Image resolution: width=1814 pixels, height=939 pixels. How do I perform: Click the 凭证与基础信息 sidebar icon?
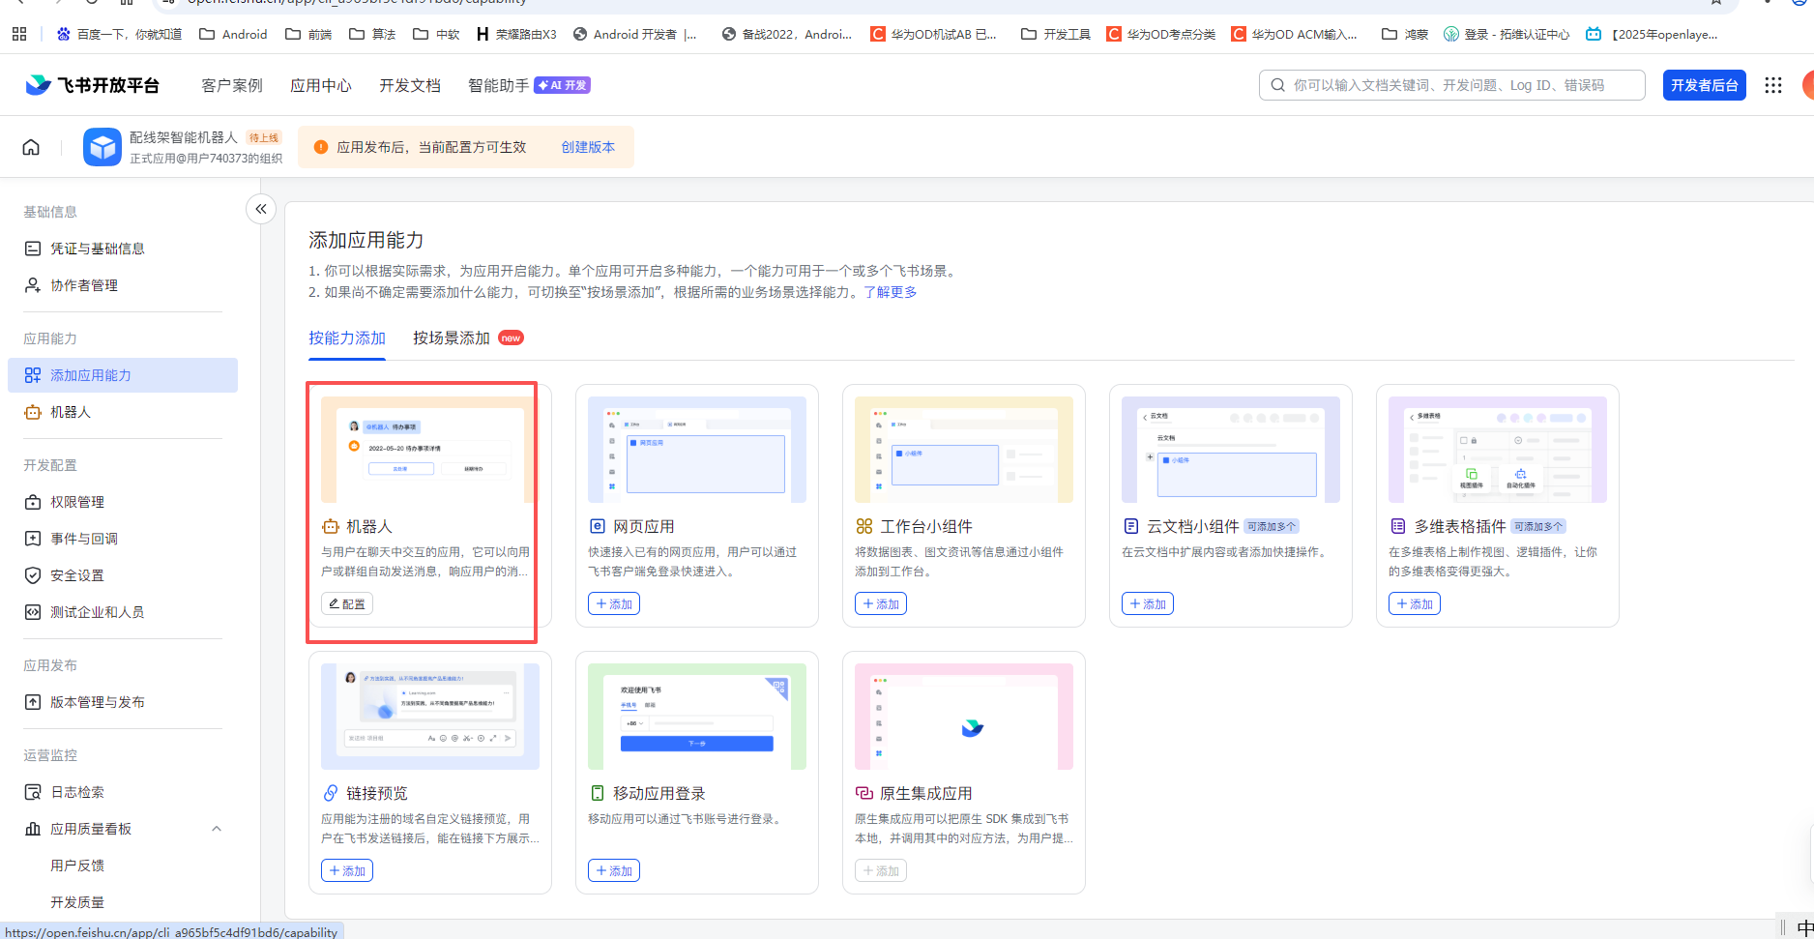click(x=33, y=249)
